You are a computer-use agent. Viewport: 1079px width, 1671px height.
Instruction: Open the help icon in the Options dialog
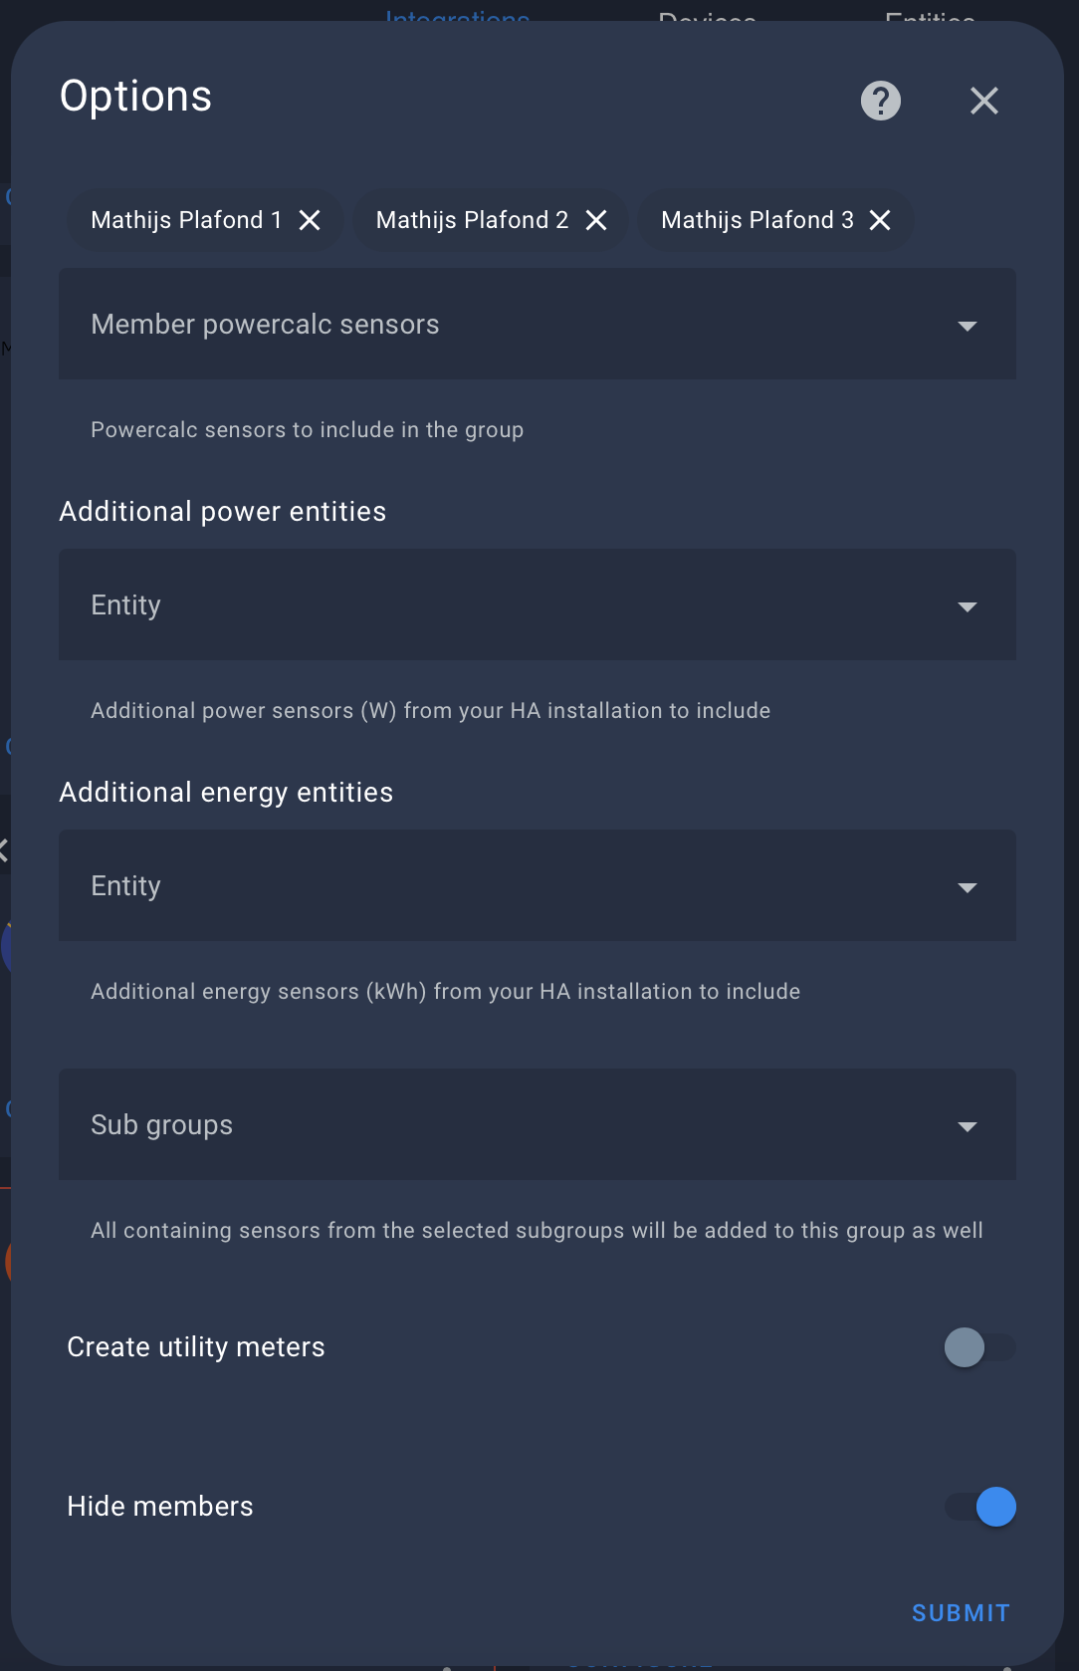point(880,101)
